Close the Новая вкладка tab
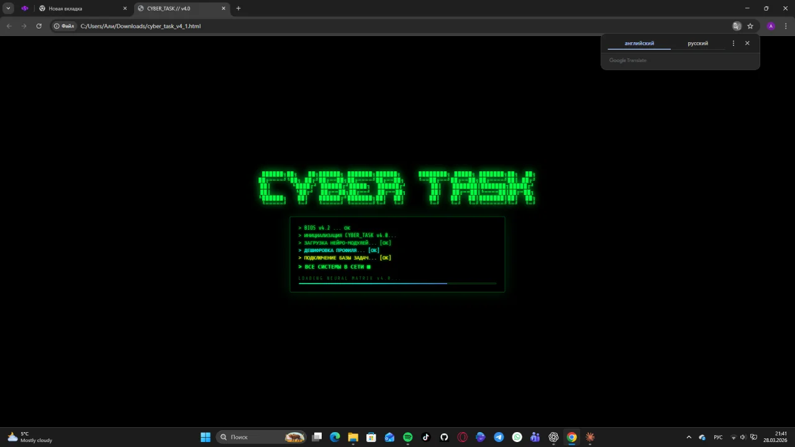 (124, 9)
